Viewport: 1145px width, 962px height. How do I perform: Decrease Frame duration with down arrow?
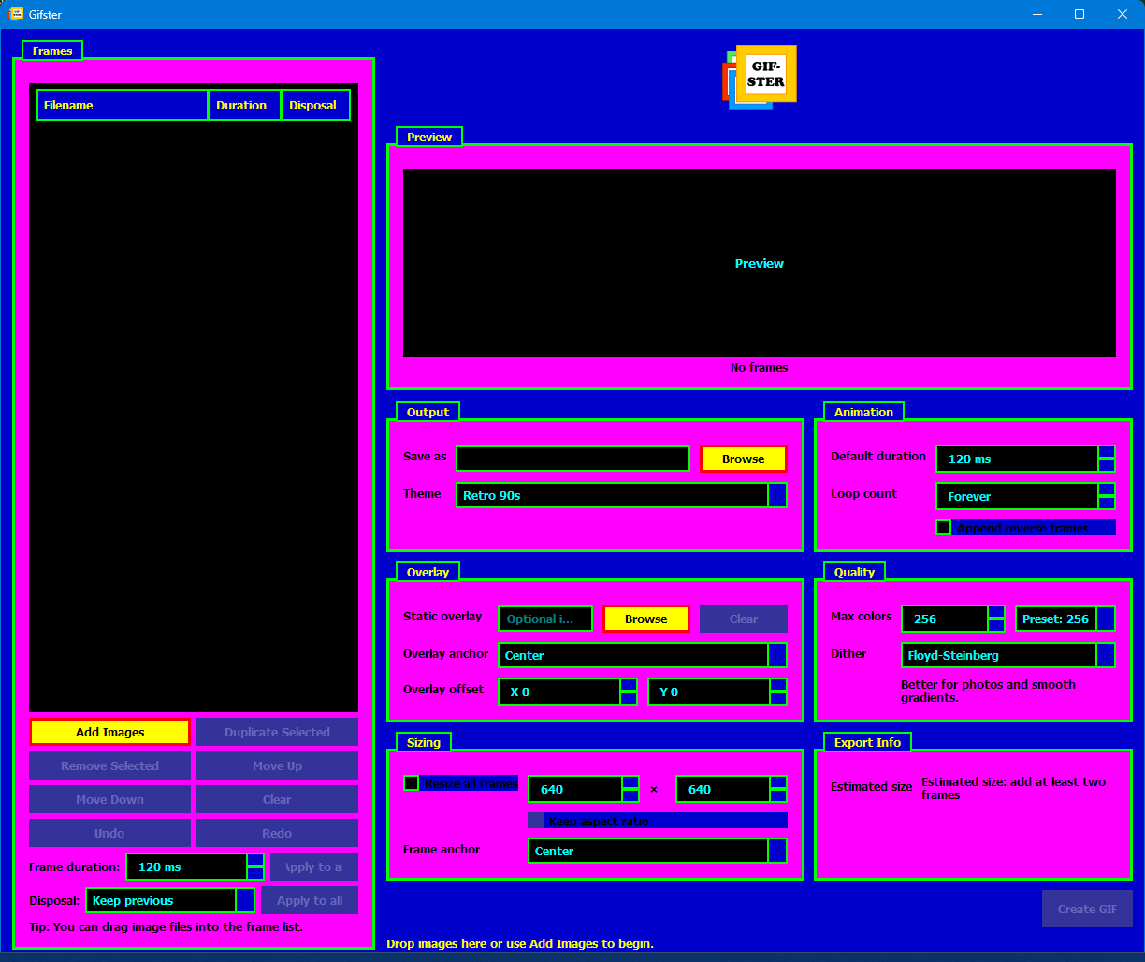(255, 873)
